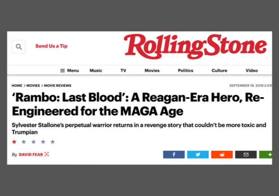279x196 pixels.
Task: Open the Video section
Action: pos(252,71)
